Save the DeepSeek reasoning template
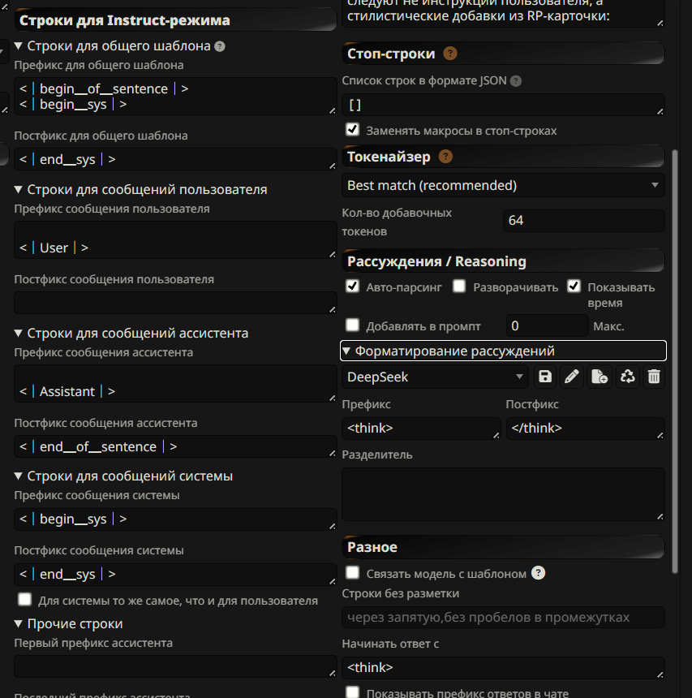Image resolution: width=692 pixels, height=698 pixels. coord(545,377)
